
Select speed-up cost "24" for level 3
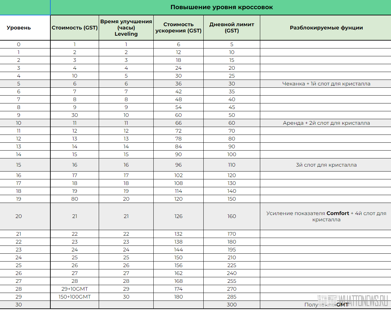[x=178, y=68]
